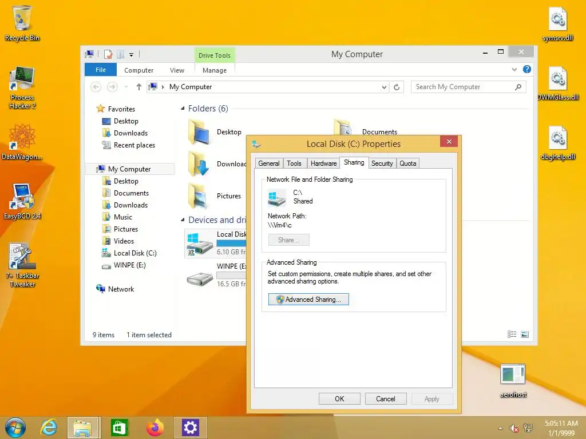Switch to the View ribbon tab
This screenshot has height=439, width=586.
coord(177,70)
